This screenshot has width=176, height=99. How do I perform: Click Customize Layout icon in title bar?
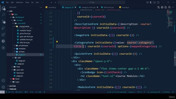[147, 2]
